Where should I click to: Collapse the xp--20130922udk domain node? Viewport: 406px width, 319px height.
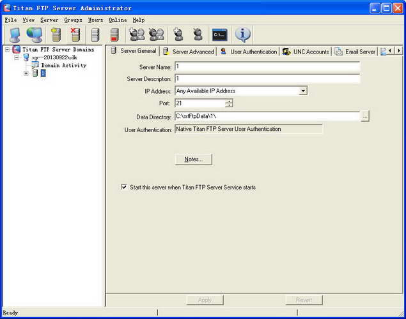click(17, 57)
